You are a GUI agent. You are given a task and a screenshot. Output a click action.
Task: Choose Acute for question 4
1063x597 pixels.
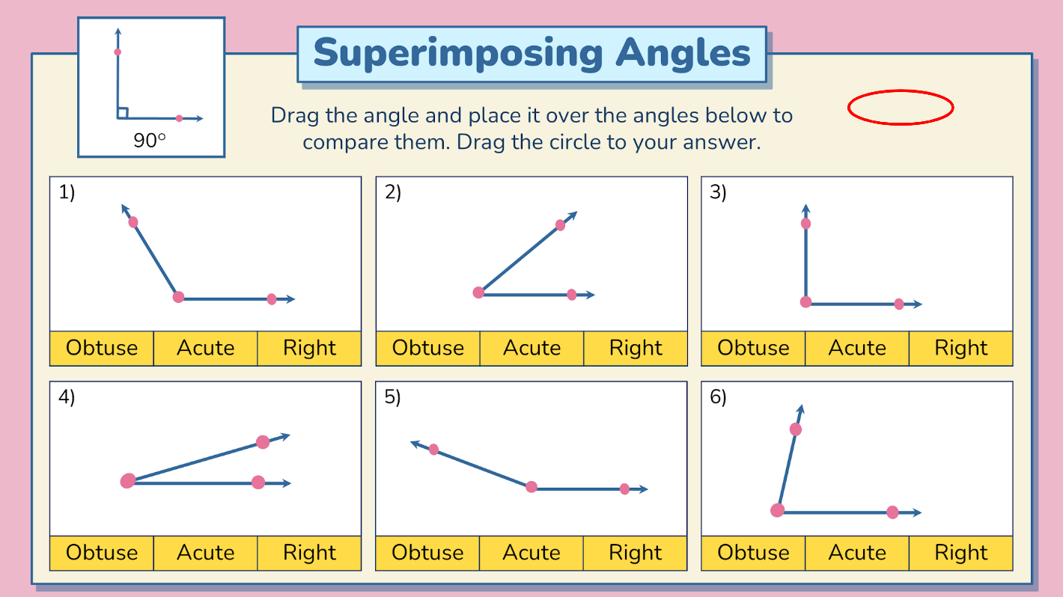tap(206, 553)
